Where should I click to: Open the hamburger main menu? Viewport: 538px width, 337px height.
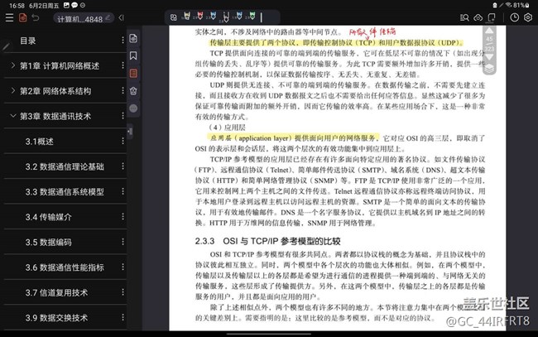click(9, 18)
